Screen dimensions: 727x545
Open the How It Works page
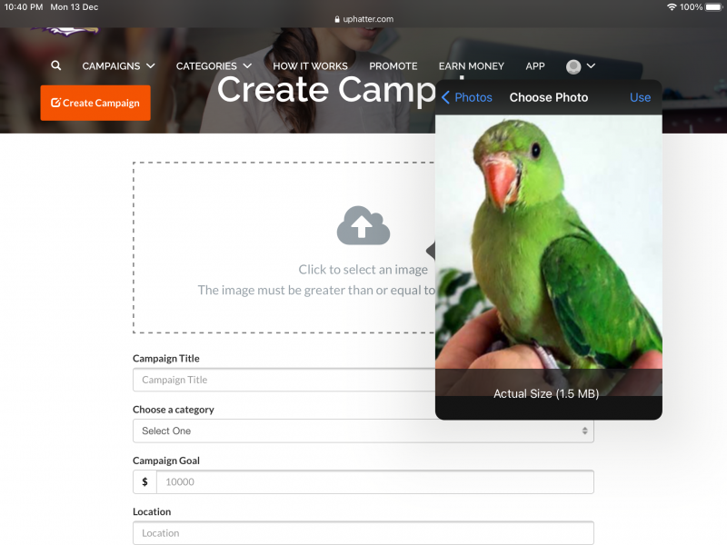(x=310, y=65)
